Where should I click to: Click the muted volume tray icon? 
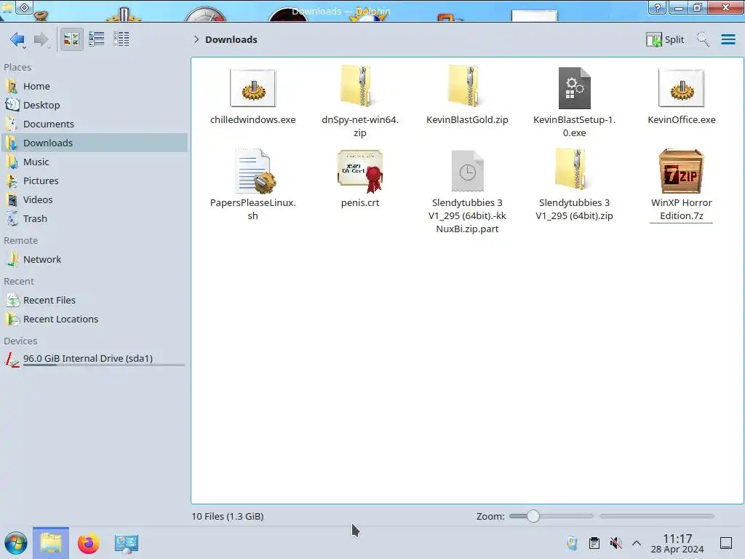tap(615, 543)
